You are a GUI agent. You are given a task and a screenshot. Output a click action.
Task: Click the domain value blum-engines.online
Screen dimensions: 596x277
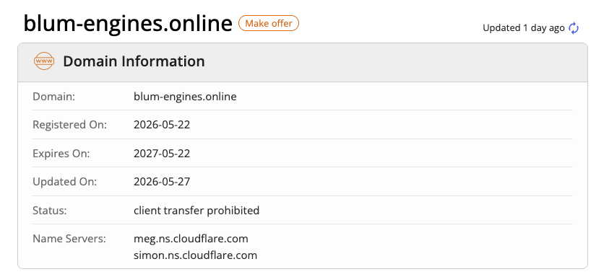pos(185,97)
